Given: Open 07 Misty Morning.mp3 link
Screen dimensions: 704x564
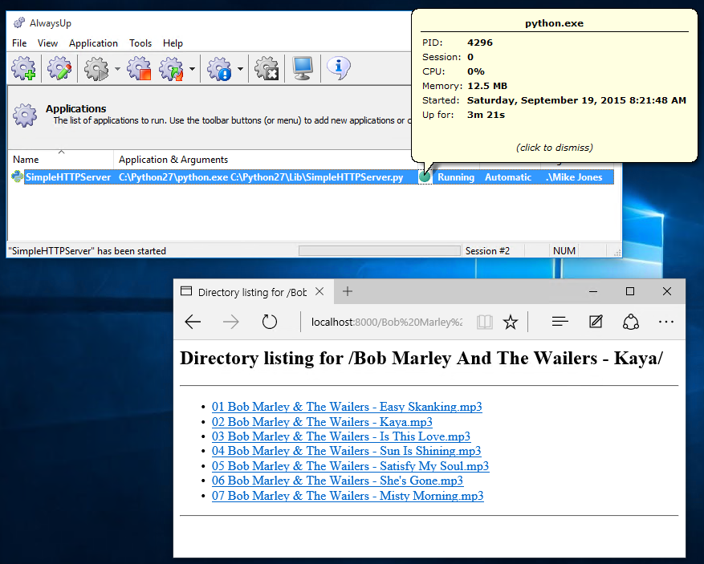Looking at the screenshot, I should click(x=348, y=495).
